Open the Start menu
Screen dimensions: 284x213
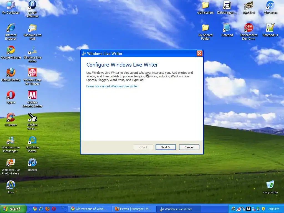coord(13,209)
